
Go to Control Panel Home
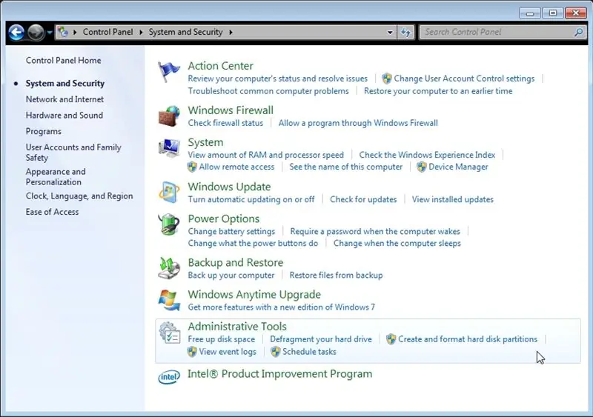click(x=63, y=61)
